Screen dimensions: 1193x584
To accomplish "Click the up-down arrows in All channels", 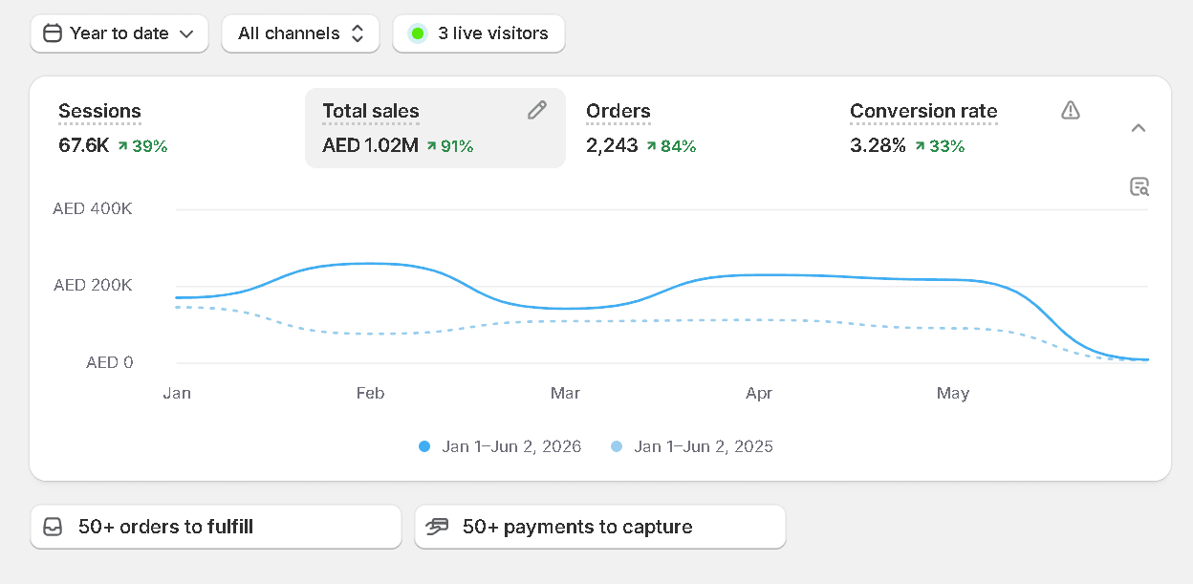I will coord(358,33).
